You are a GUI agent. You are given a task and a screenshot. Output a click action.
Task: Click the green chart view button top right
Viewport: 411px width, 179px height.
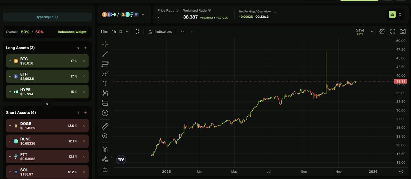coord(392,14)
